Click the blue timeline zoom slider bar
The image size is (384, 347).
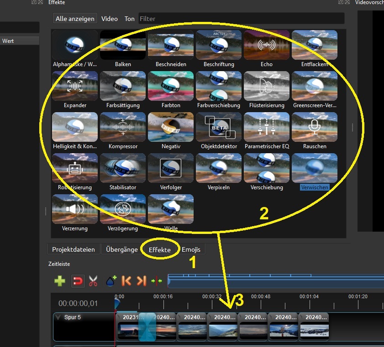click(x=274, y=281)
